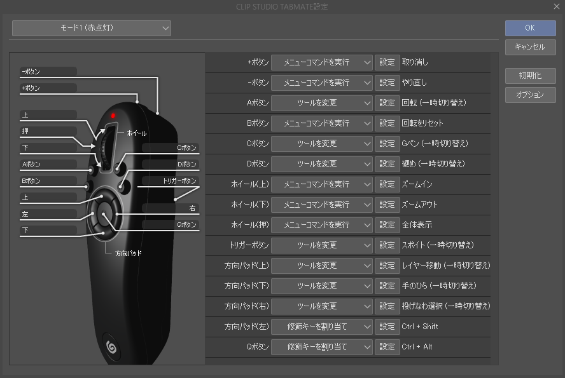Viewport: 565px width, 378px height.
Task: Expand the Aボタン action type dropdown
Action: tap(321, 103)
